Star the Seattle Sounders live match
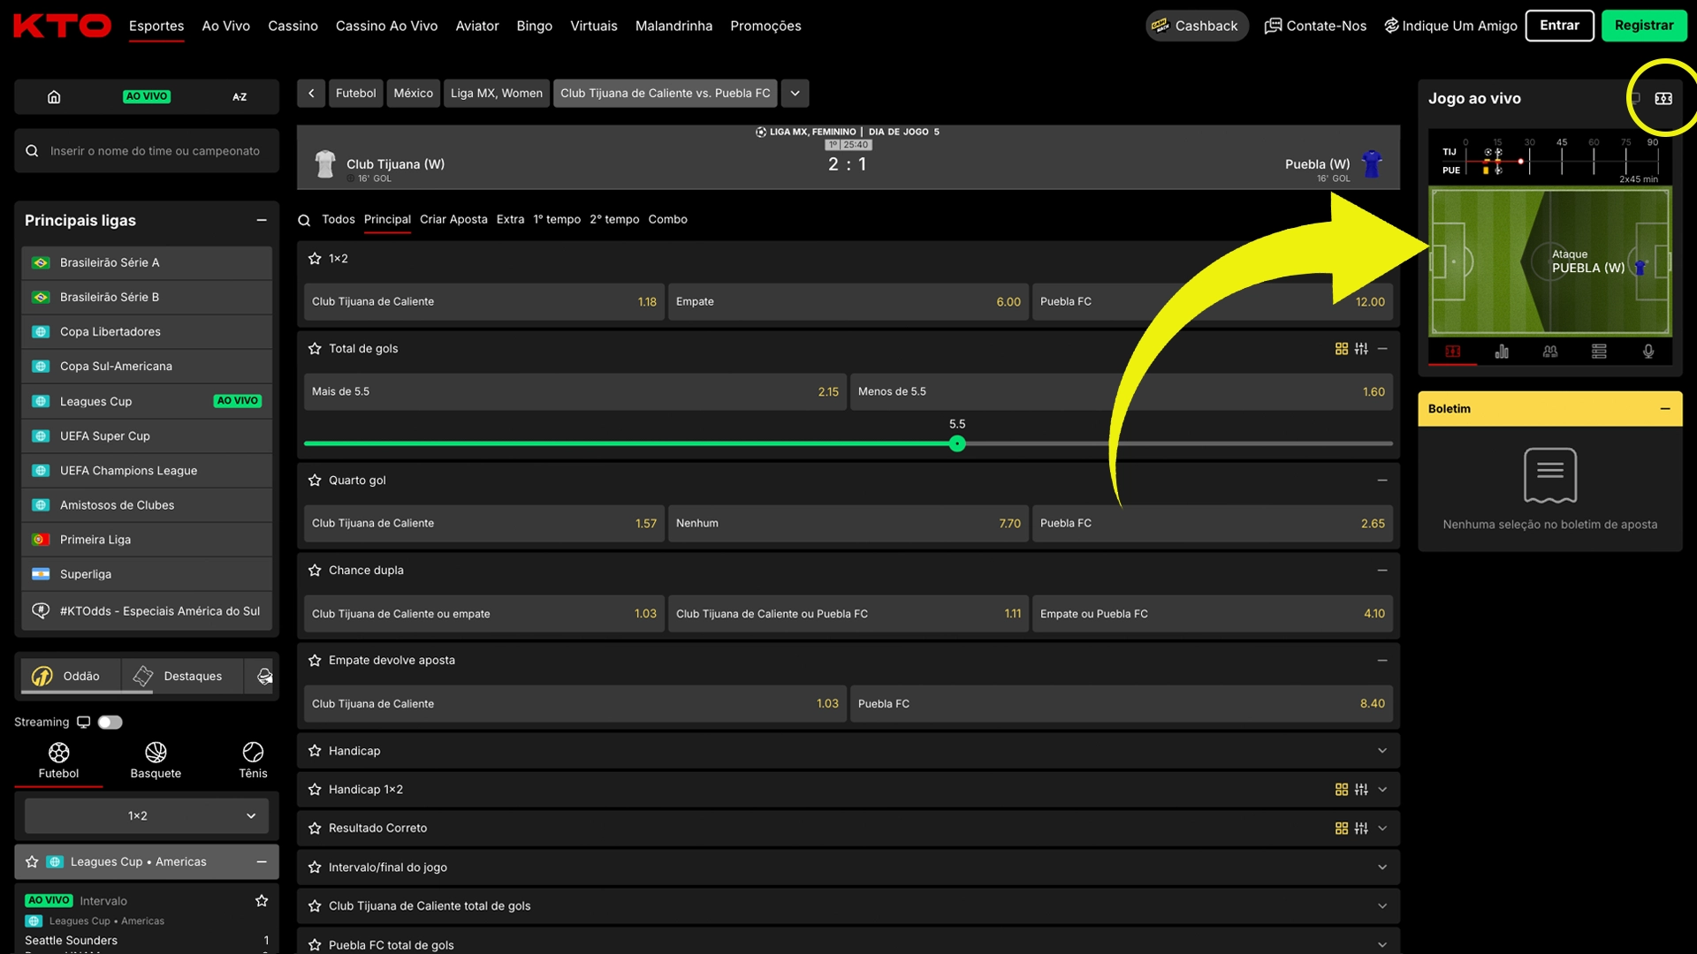The image size is (1697, 954). (262, 901)
